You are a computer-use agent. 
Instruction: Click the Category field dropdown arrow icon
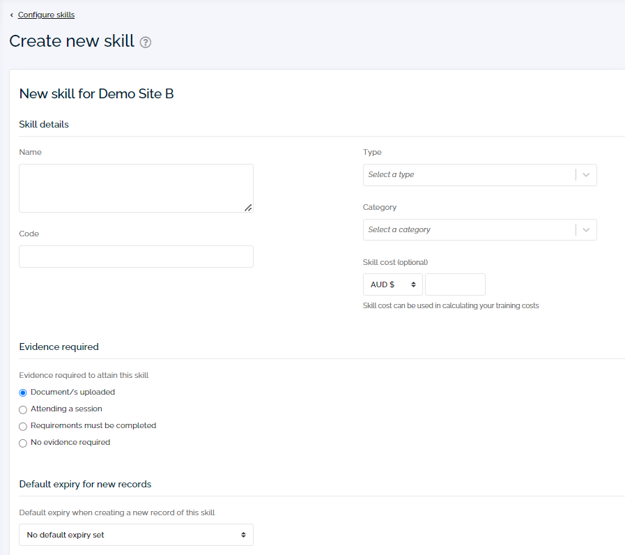(586, 229)
